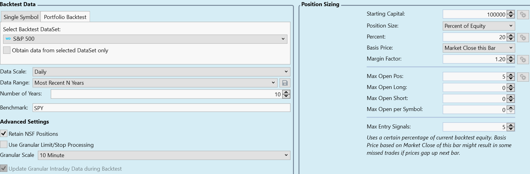Viewport: 530px width, 174px height.
Task: Switch to the Single Symbol tab
Action: (21, 17)
